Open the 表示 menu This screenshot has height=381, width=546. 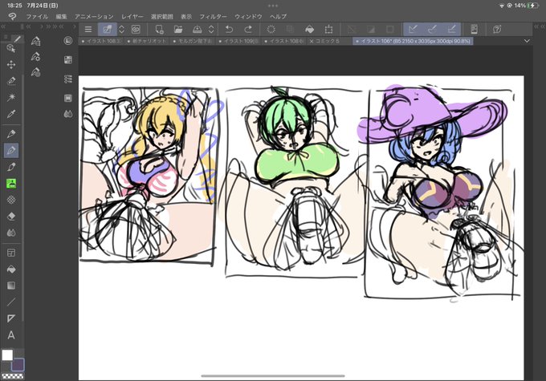(186, 16)
